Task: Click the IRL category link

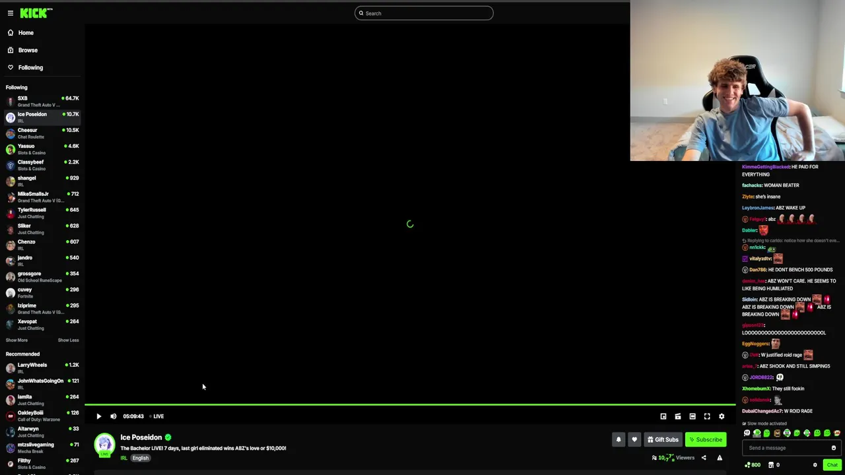Action: click(x=123, y=458)
